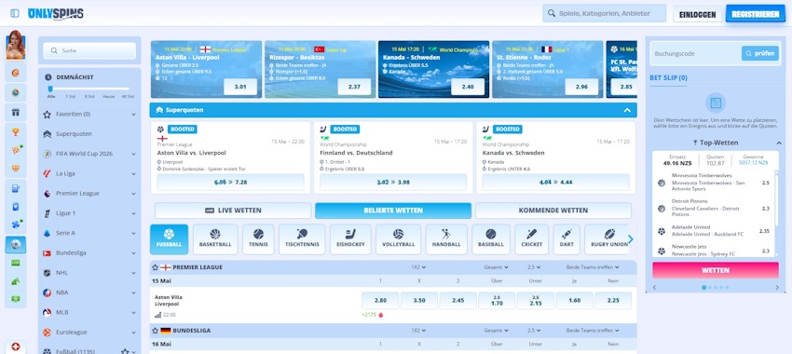792x354 pixels.
Task: Focus the Spiele, Kategorien, Anbieter search field
Action: tap(604, 14)
